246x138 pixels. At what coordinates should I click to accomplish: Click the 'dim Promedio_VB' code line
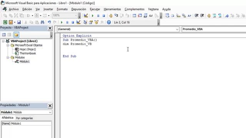77,44
